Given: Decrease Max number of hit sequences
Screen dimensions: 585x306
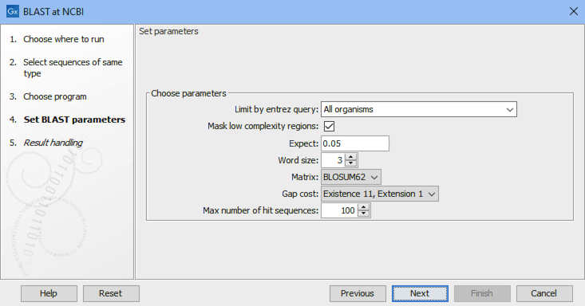Looking at the screenshot, I should point(363,214).
